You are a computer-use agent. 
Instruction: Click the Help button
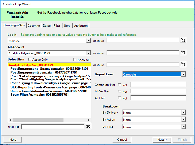13,140
